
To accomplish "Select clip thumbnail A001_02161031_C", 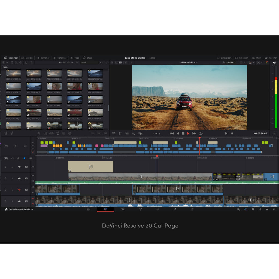I will [14, 73].
